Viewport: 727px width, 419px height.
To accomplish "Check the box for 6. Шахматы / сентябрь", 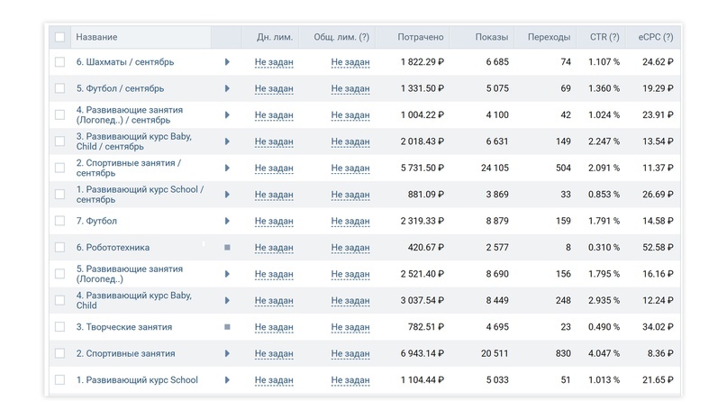I will 59,62.
